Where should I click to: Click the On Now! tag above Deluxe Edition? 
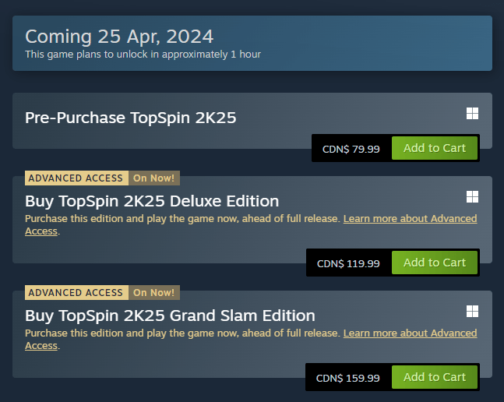(x=153, y=178)
